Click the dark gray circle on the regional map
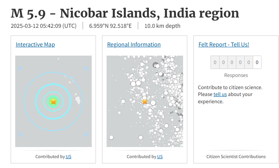The height and width of the screenshot is (168, 279). tap(155, 65)
